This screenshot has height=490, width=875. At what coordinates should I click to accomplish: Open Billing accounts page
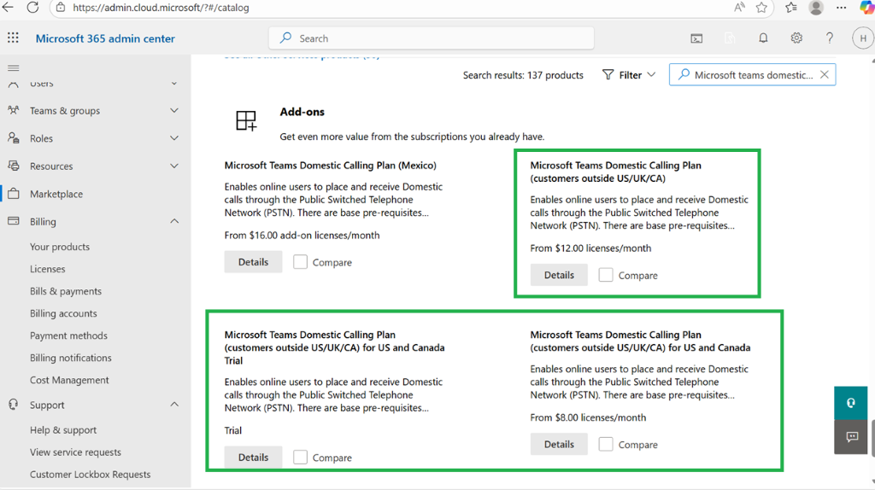pyautogui.click(x=63, y=313)
